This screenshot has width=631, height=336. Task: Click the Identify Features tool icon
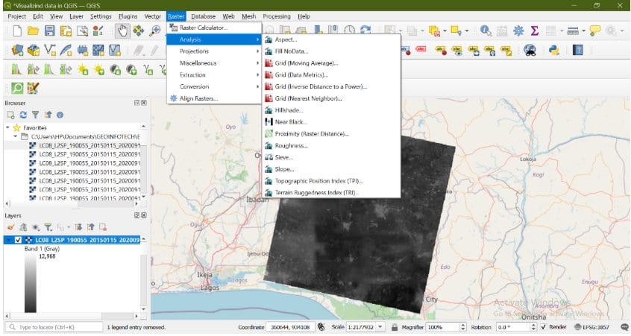pyautogui.click(x=486, y=31)
